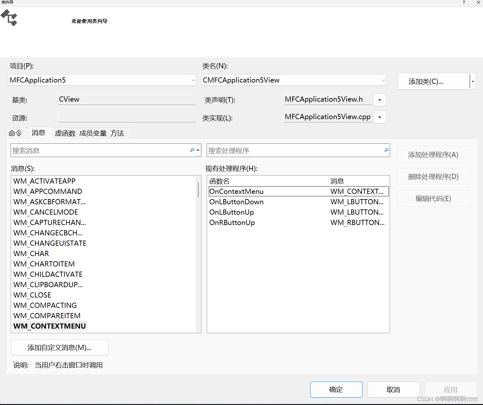483x405 pixels.
Task: Select OnContextMenu handler row
Action: tap(299, 191)
